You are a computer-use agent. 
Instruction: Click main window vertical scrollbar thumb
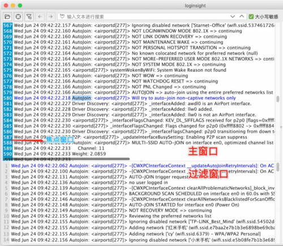(x=278, y=99)
